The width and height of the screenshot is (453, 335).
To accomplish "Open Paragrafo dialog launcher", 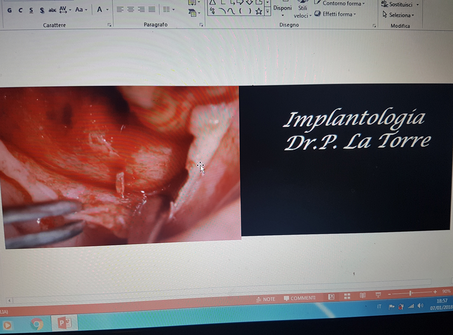I will click(x=202, y=25).
